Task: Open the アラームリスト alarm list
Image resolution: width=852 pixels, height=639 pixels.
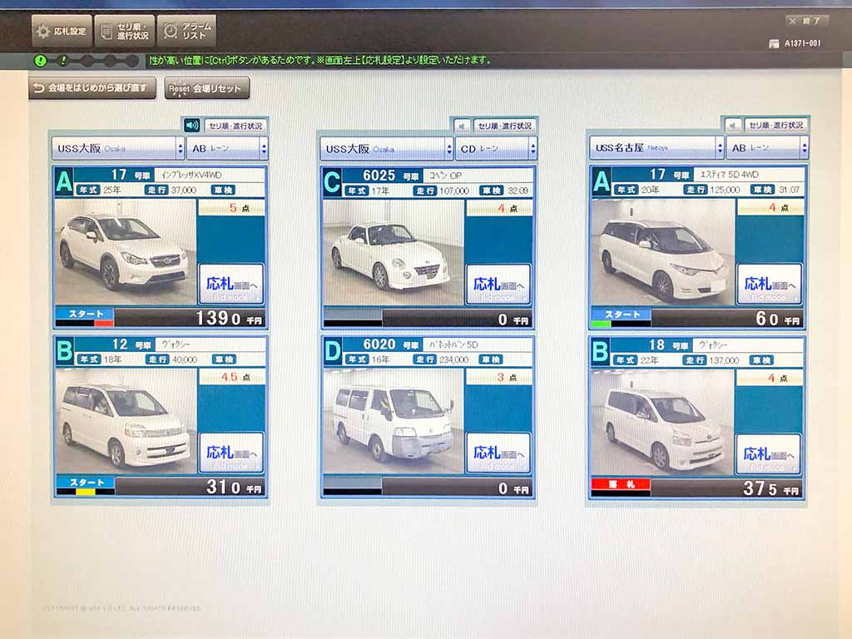Action: click(x=187, y=32)
